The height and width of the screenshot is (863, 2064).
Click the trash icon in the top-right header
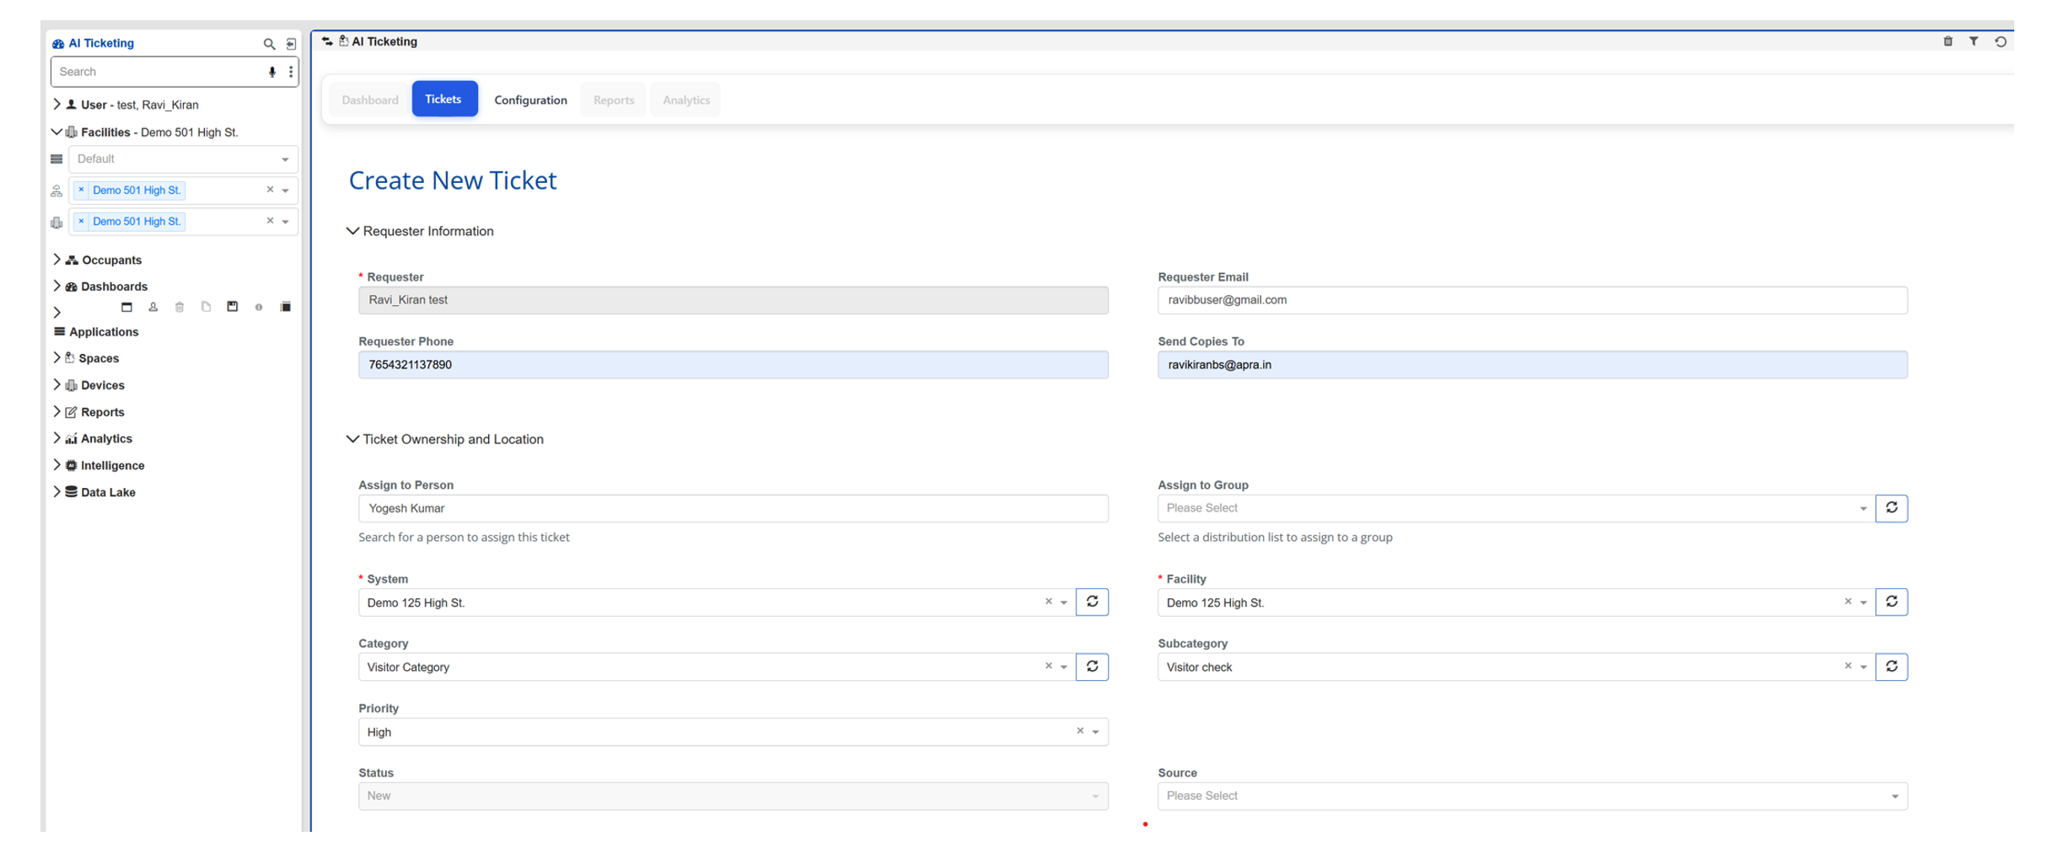coord(1948,41)
